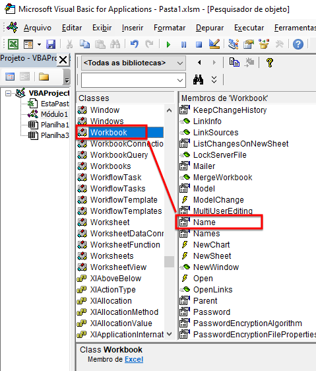Open the Project Explorer toolbar icon
316x371 pixels.
pyautogui.click(x=234, y=44)
